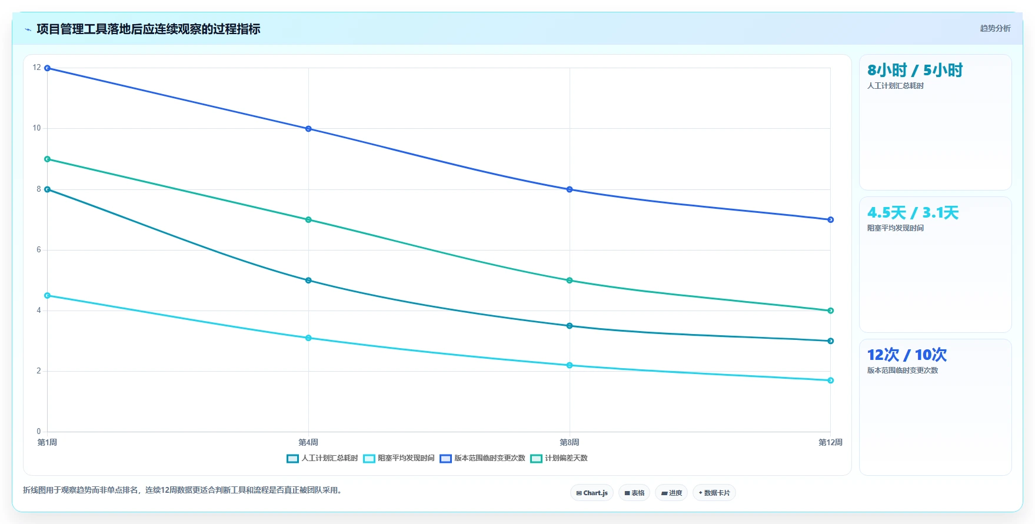Toggle the 版本范围临时变更次数 legend swatch
Viewport: 1035px width, 524px height.
point(445,459)
